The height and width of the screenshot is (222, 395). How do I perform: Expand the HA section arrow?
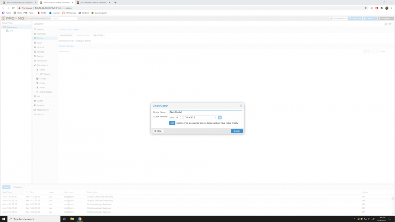[x=54, y=96]
